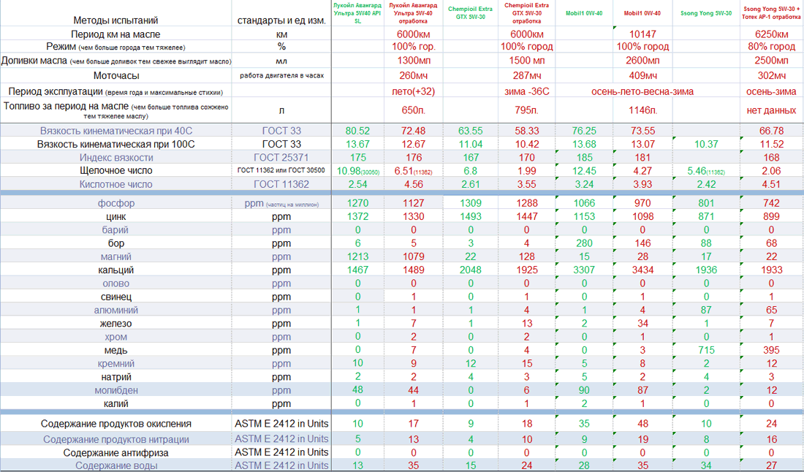
Task: Select the 'Методы испытаний' header cell
Action: coord(115,20)
